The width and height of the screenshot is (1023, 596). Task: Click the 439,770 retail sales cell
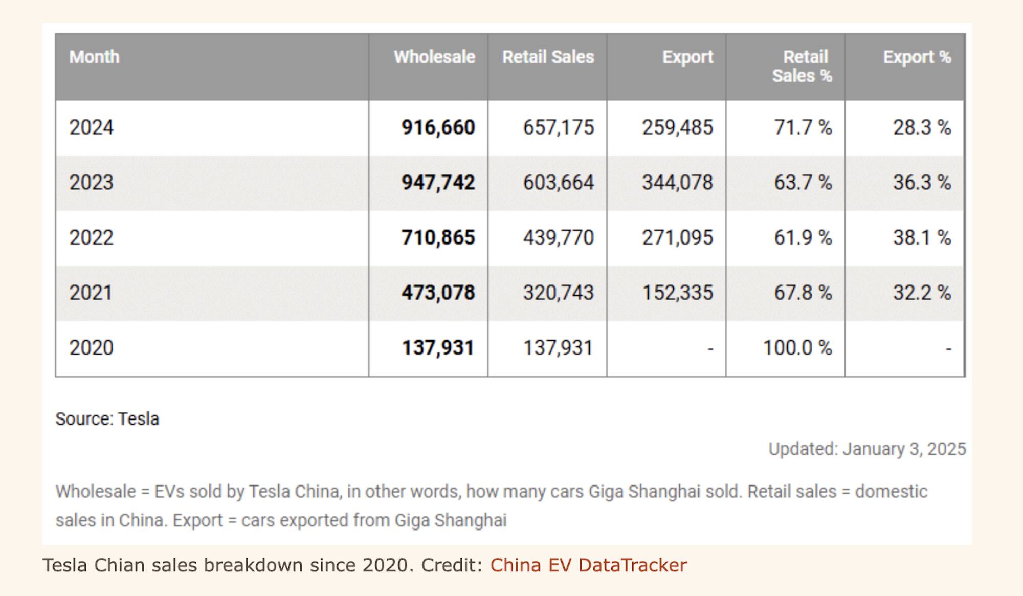click(558, 238)
